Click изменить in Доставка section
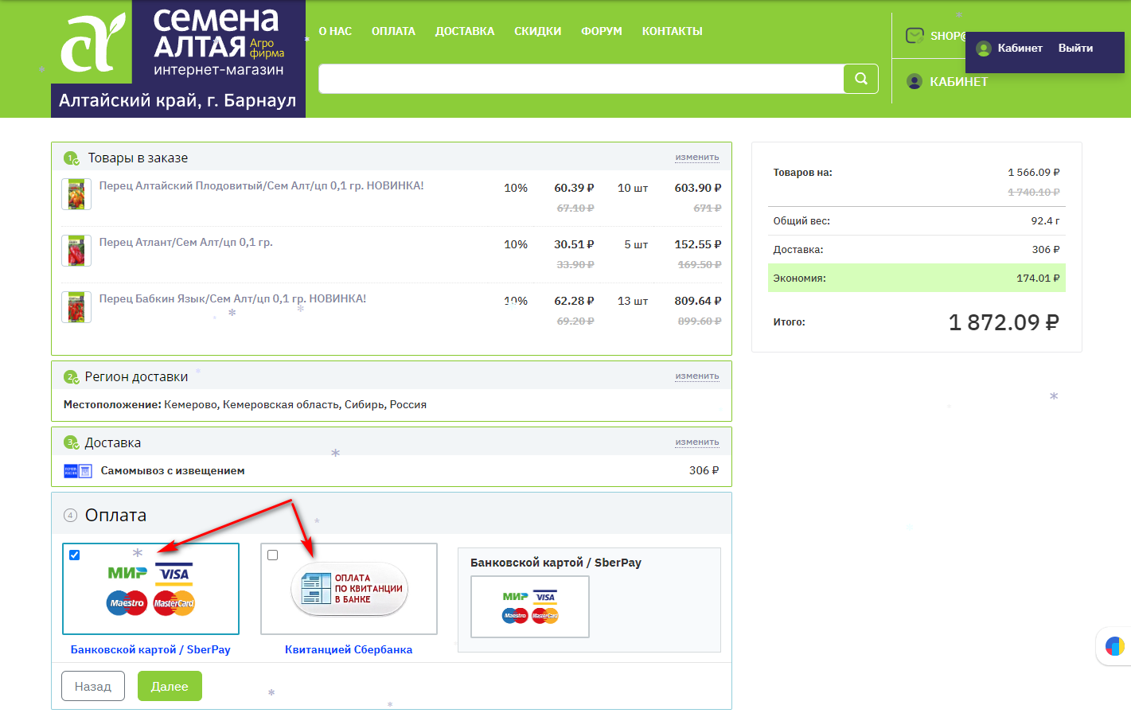Image resolution: width=1131 pixels, height=713 pixels. click(696, 442)
